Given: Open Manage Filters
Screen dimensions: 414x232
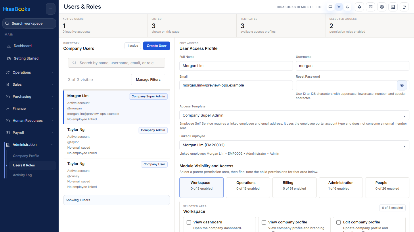Looking at the screenshot, I should (x=148, y=80).
